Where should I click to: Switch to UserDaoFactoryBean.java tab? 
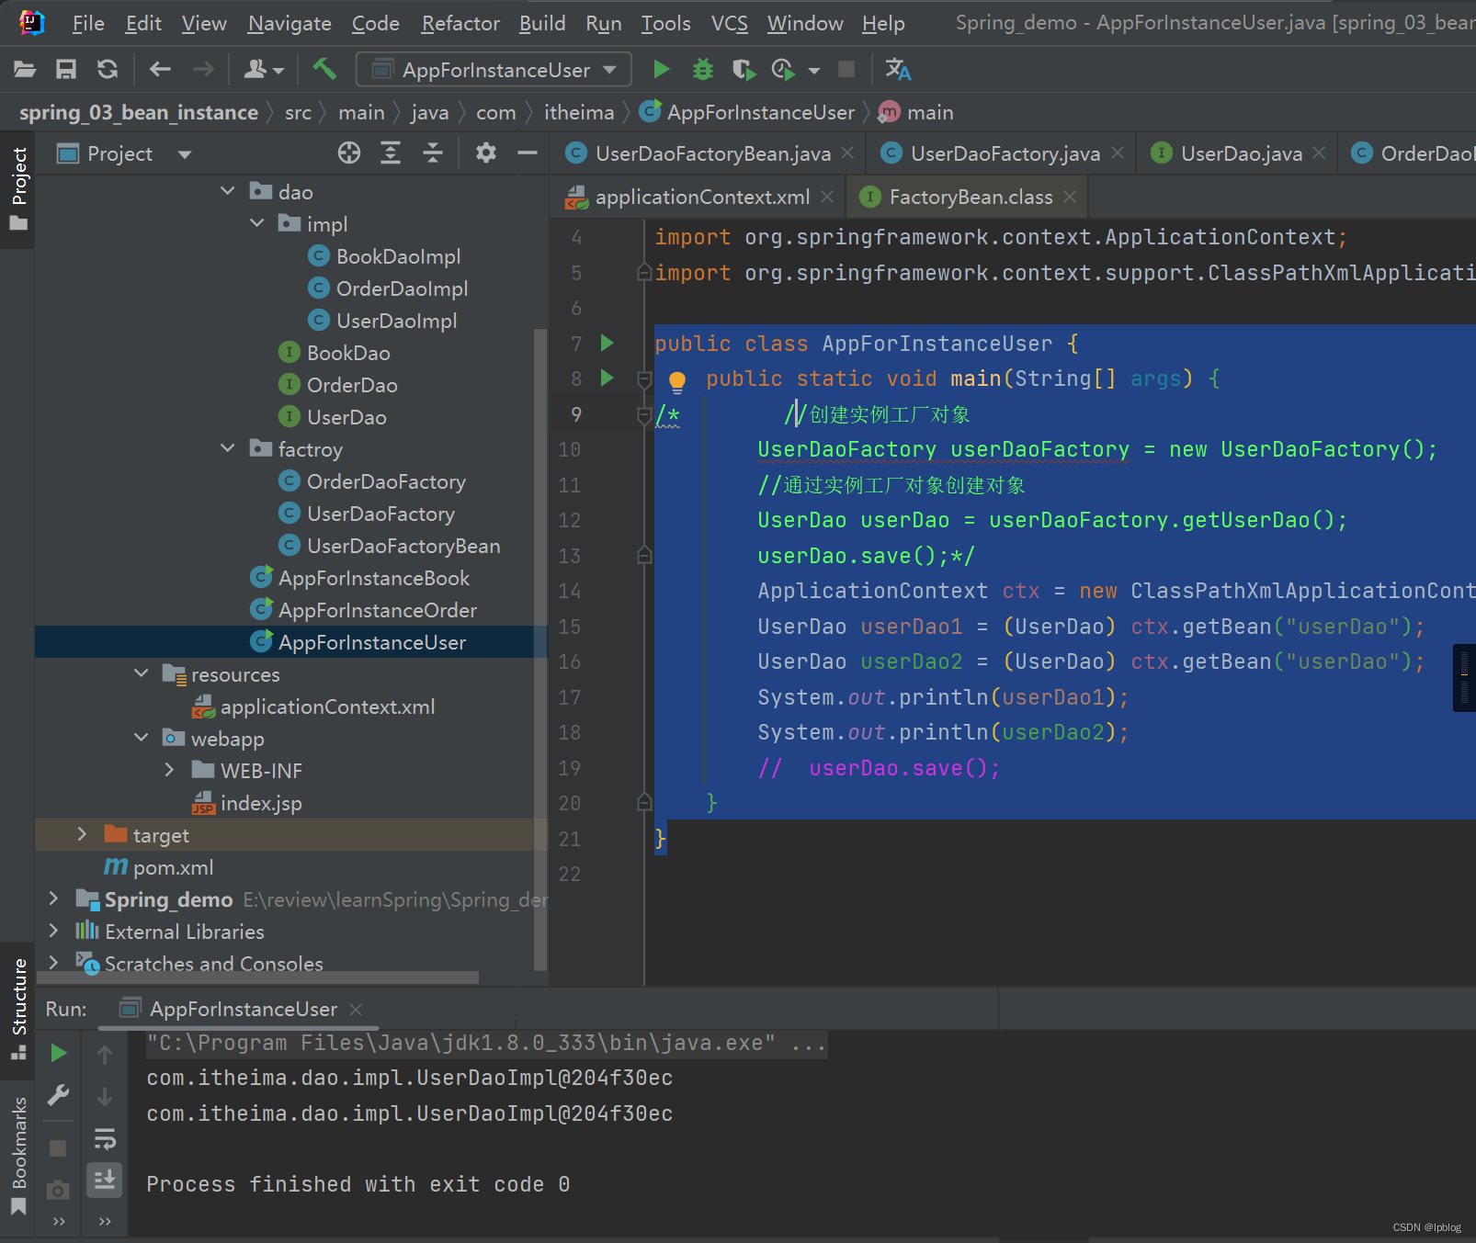click(712, 153)
